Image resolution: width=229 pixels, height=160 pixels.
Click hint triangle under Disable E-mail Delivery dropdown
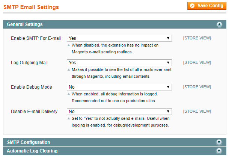coord(68,118)
